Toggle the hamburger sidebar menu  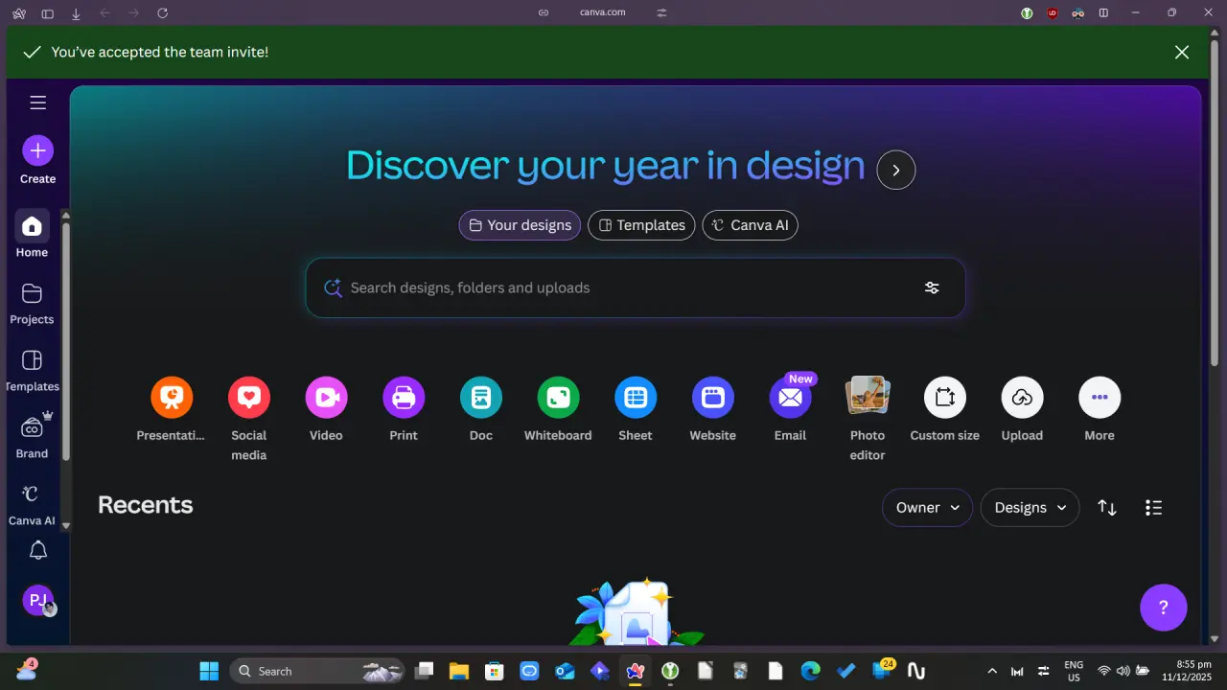pyautogui.click(x=38, y=103)
